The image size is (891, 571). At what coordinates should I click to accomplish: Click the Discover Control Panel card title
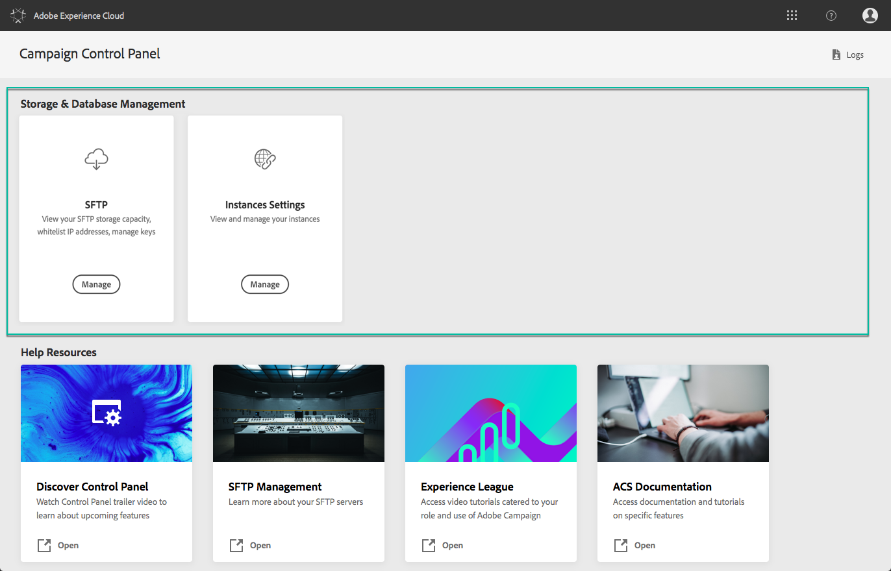coord(92,487)
